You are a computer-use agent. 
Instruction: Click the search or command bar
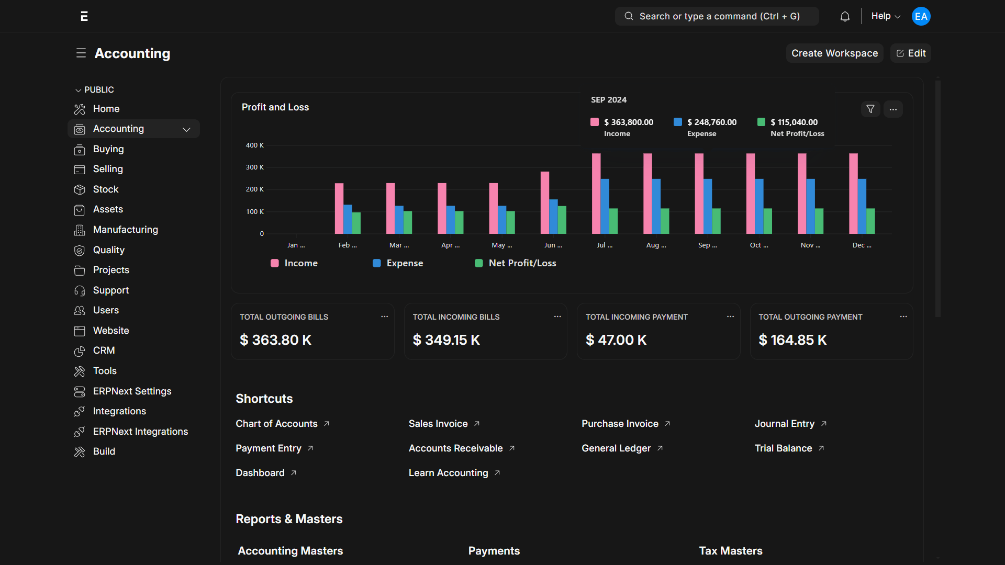(717, 16)
